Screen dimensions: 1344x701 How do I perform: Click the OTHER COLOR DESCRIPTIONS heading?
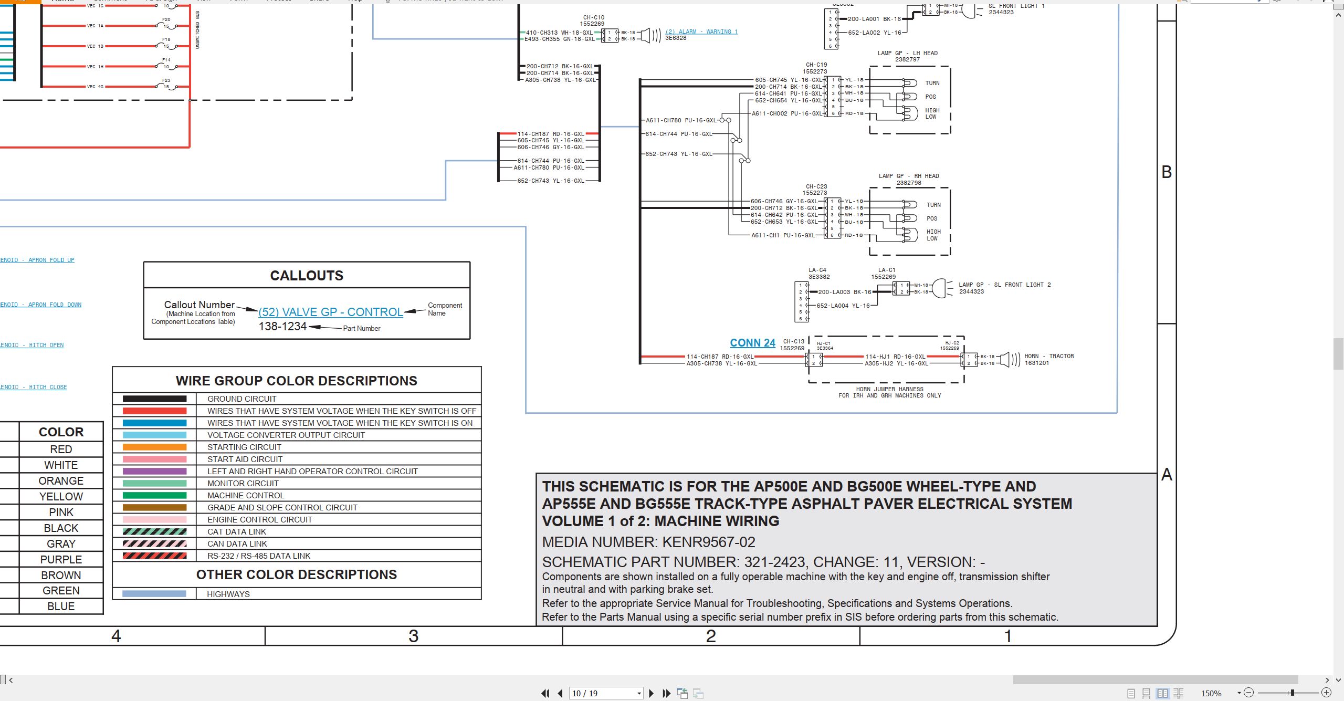coord(297,574)
